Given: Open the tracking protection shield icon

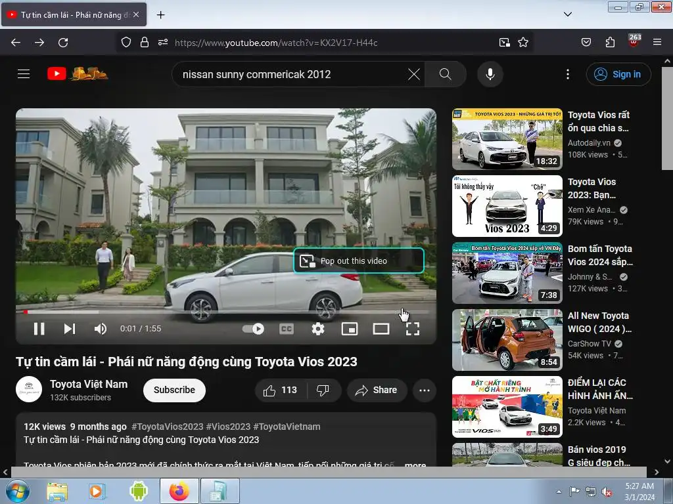Looking at the screenshot, I should 126,43.
